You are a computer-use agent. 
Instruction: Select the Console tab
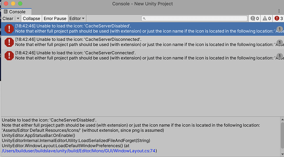(16, 12)
